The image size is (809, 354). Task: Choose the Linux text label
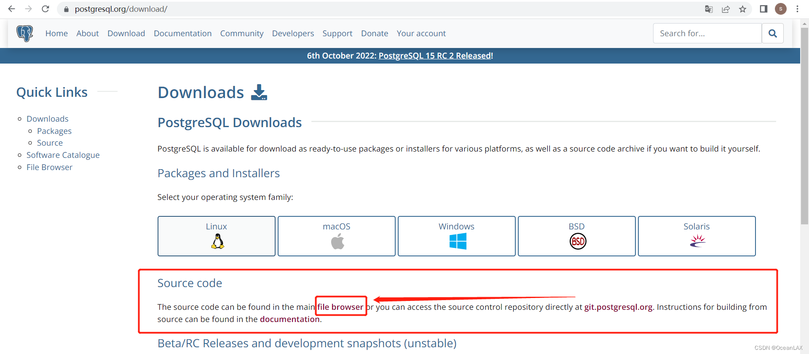point(216,226)
